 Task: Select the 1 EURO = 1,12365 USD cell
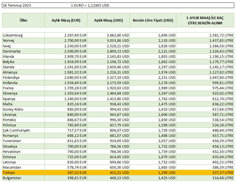pyautogui.click(x=90, y=6)
